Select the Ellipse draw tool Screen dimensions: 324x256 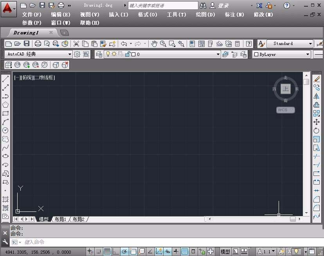pos(5,156)
